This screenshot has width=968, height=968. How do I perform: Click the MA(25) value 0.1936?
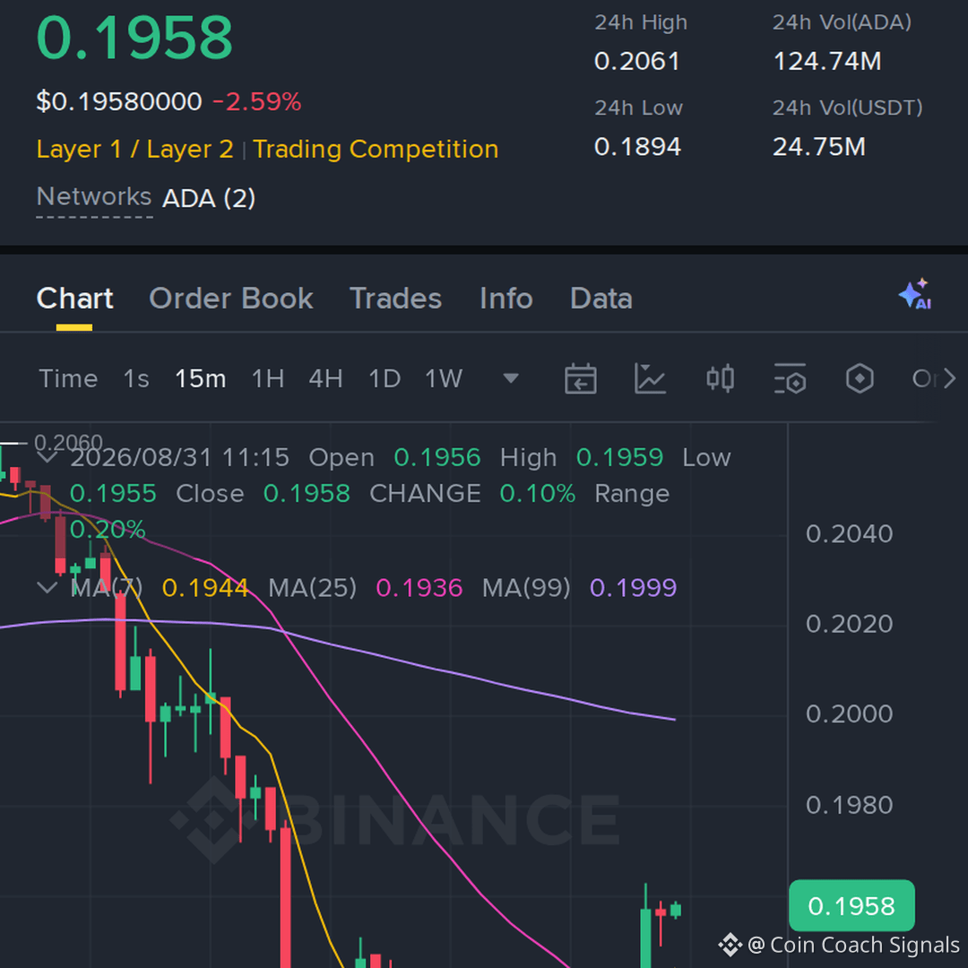pos(419,588)
